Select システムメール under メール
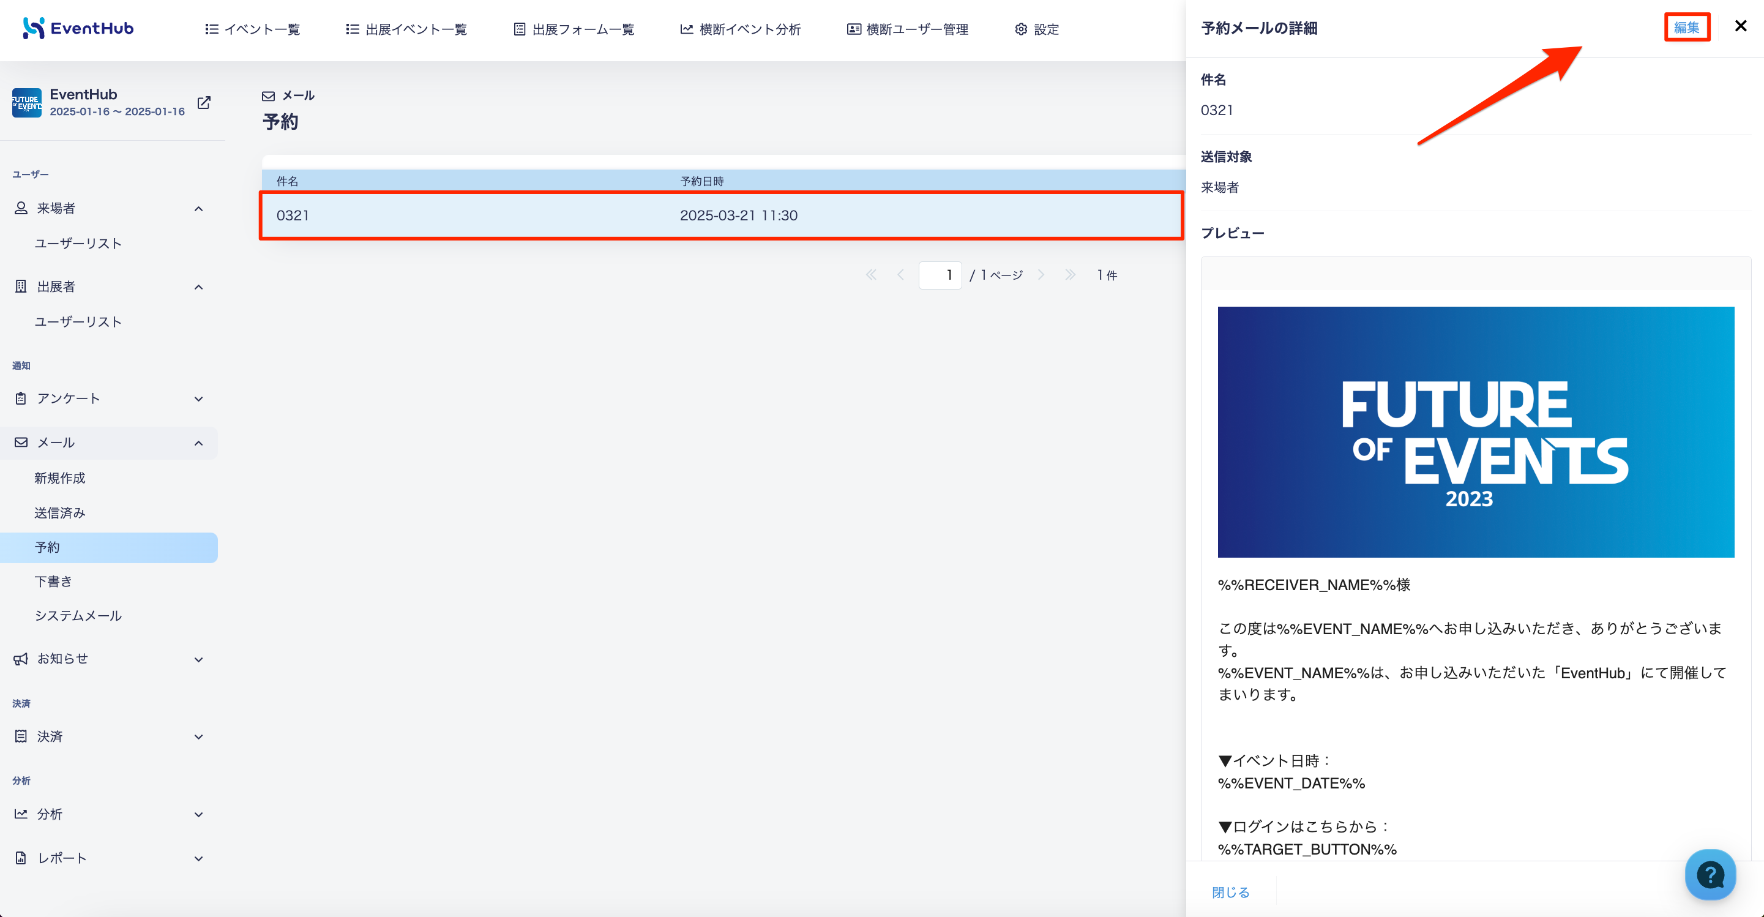Viewport: 1764px width, 917px height. (x=78, y=616)
